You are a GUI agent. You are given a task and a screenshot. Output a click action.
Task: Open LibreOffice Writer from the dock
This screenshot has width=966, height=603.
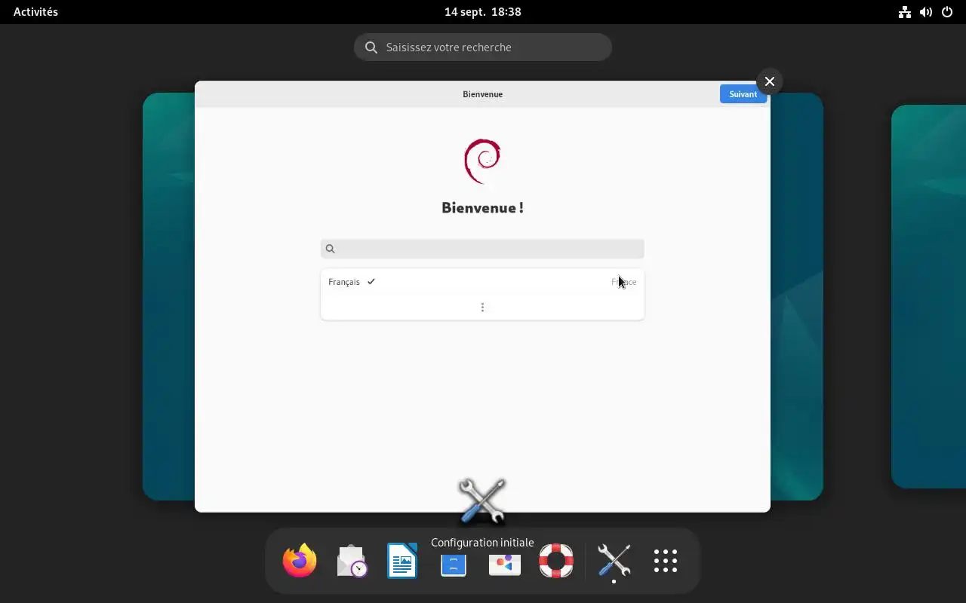tap(402, 561)
